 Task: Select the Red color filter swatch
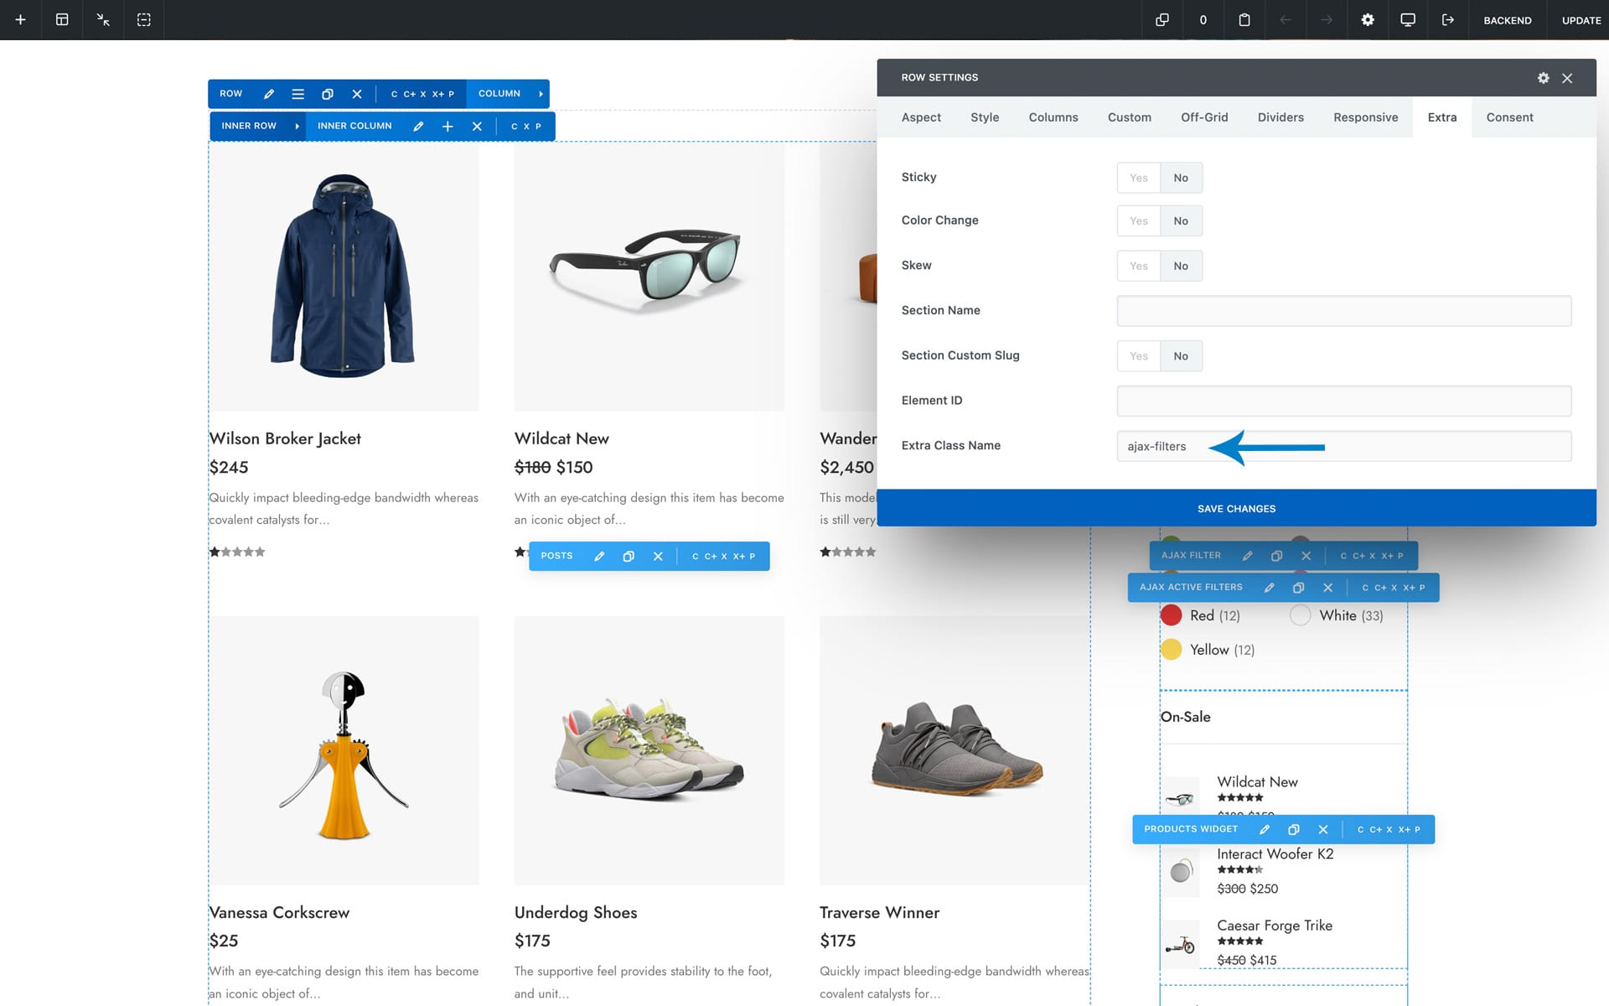(x=1171, y=615)
